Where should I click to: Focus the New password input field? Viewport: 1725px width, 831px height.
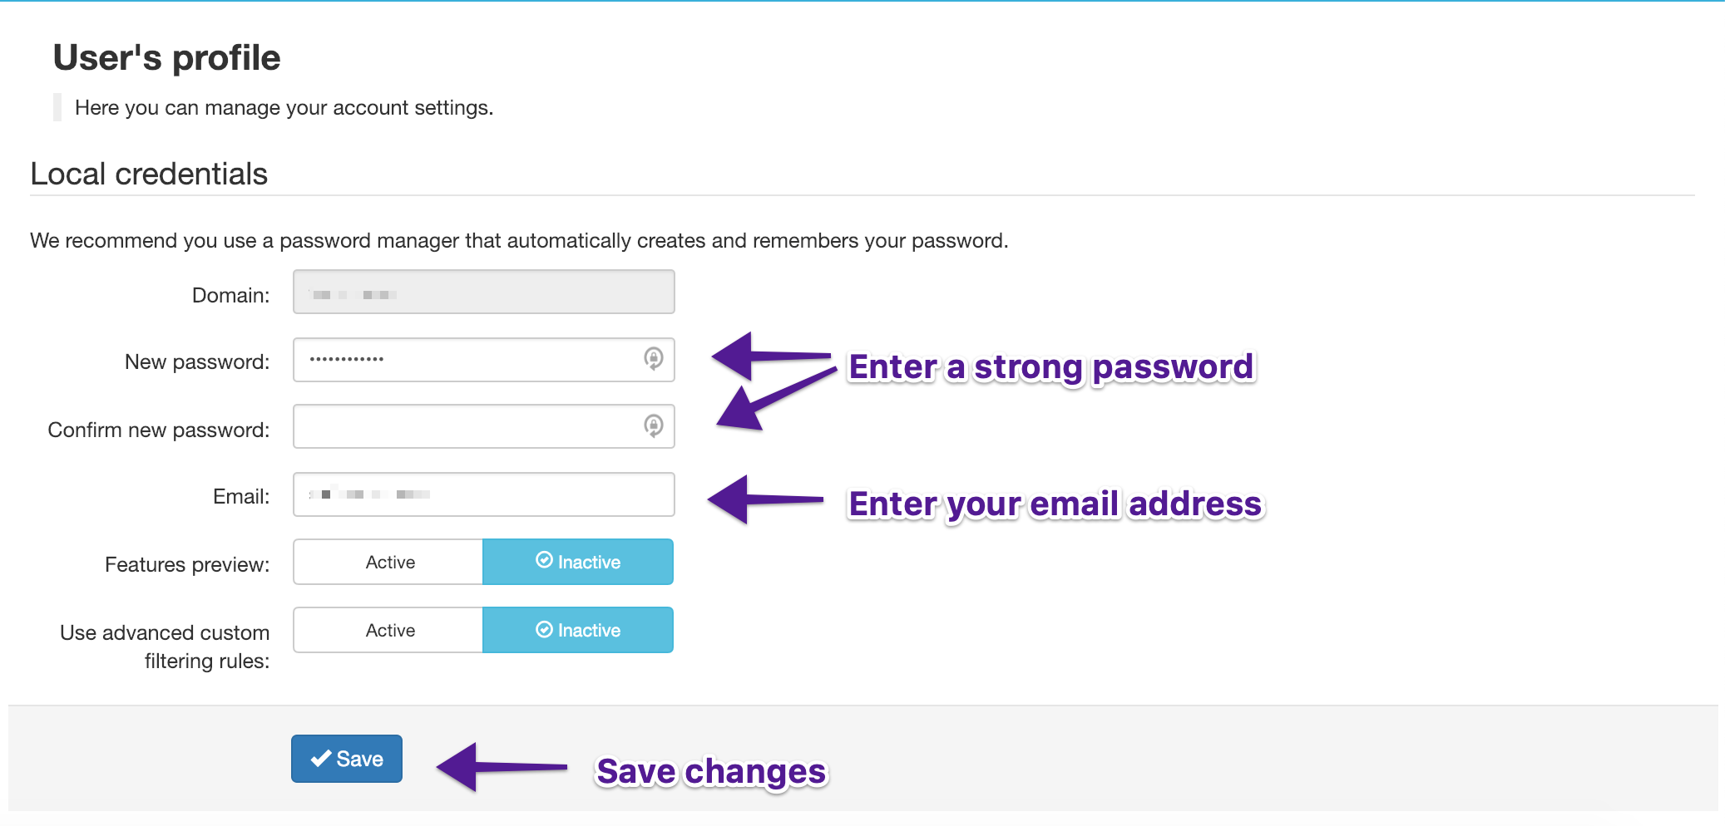(466, 360)
